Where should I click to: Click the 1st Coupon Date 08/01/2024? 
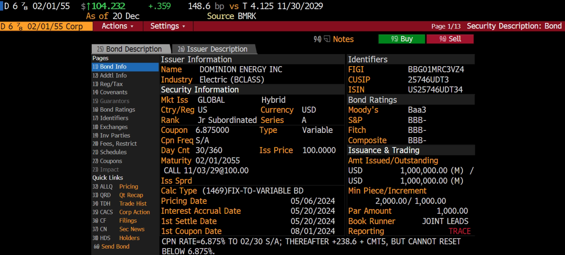(313, 231)
